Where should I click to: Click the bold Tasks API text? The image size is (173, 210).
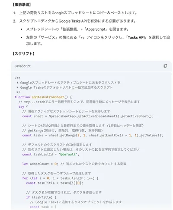[x=136, y=37]
